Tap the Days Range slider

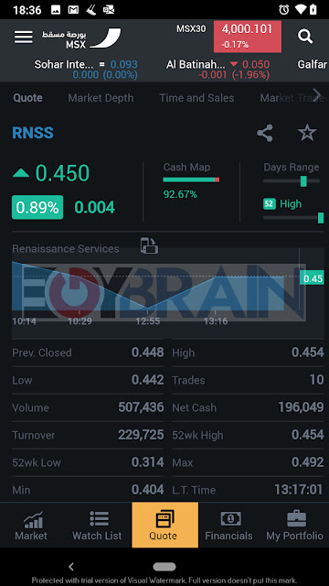click(x=292, y=181)
